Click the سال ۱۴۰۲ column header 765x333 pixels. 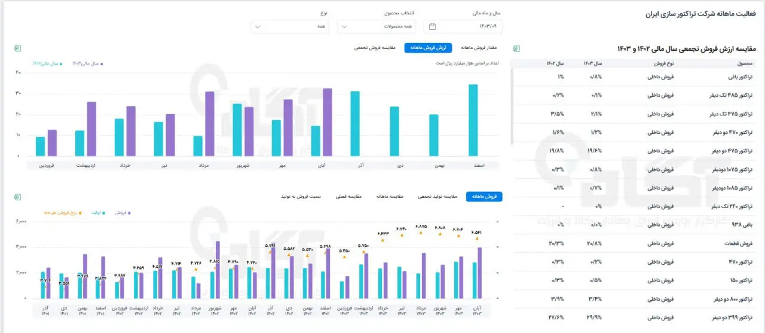[x=554, y=63]
